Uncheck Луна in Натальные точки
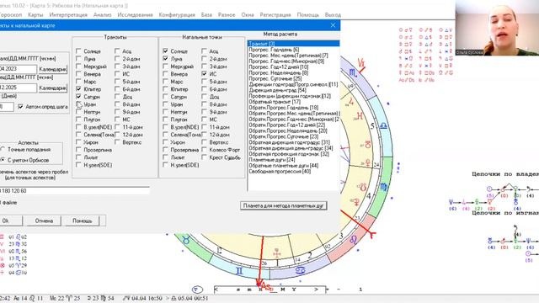Screen dimensions: 539x303 pos(165,59)
